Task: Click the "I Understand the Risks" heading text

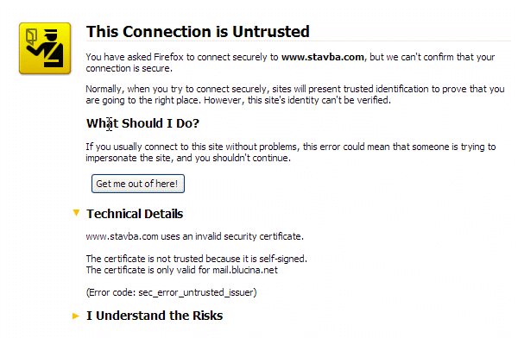Action: (155, 316)
